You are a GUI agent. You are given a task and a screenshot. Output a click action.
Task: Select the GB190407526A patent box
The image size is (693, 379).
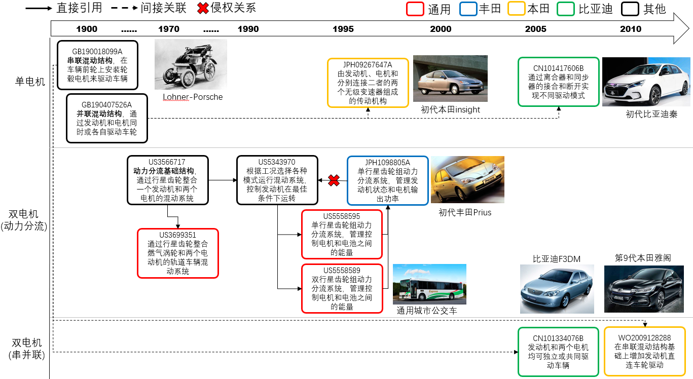click(x=106, y=118)
